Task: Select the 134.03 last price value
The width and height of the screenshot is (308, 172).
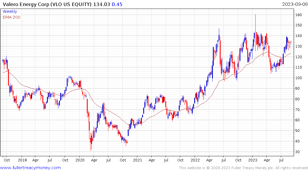Action: tap(101, 4)
